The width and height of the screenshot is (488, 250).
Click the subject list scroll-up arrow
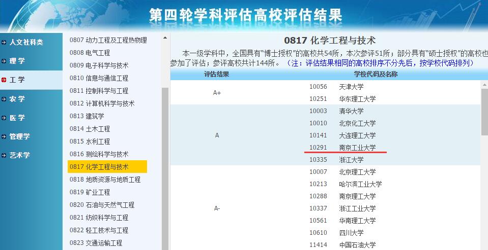[165, 38]
